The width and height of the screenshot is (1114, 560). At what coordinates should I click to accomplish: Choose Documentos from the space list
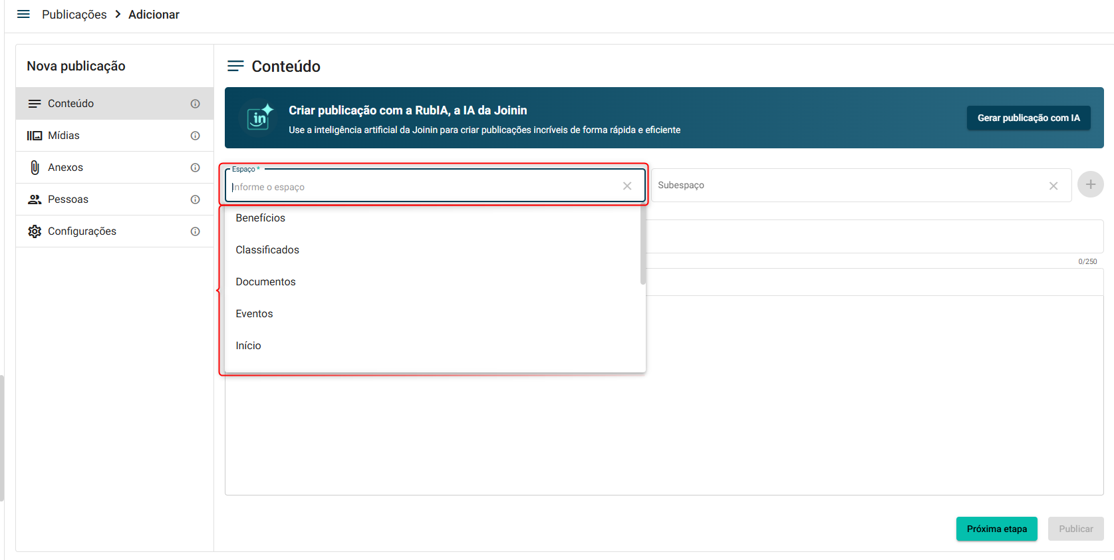[x=432, y=282]
